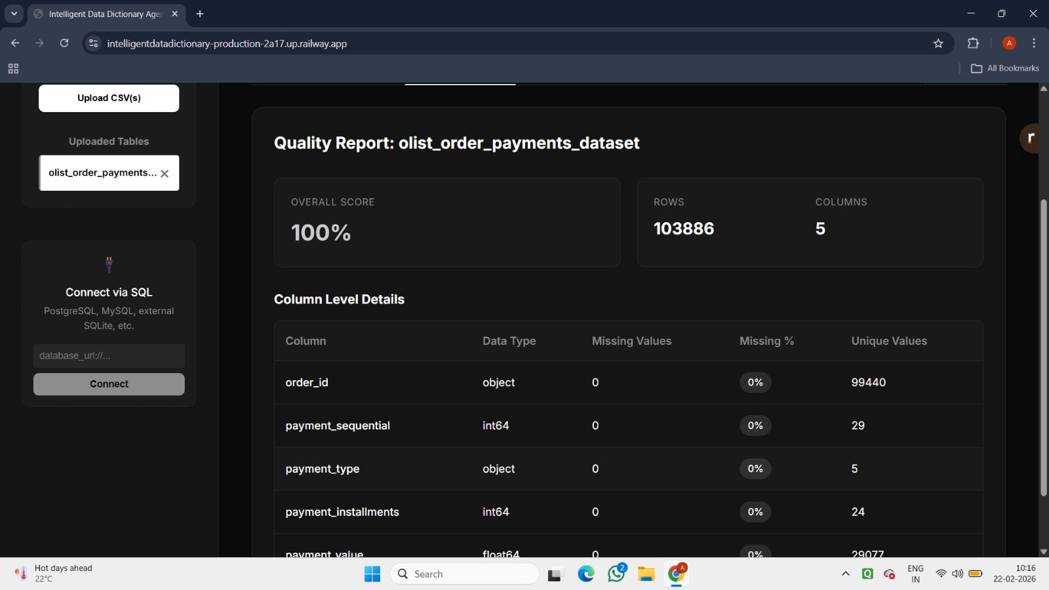Click the 100% overall score value
Viewport: 1049px width, 590px height.
coord(321,233)
